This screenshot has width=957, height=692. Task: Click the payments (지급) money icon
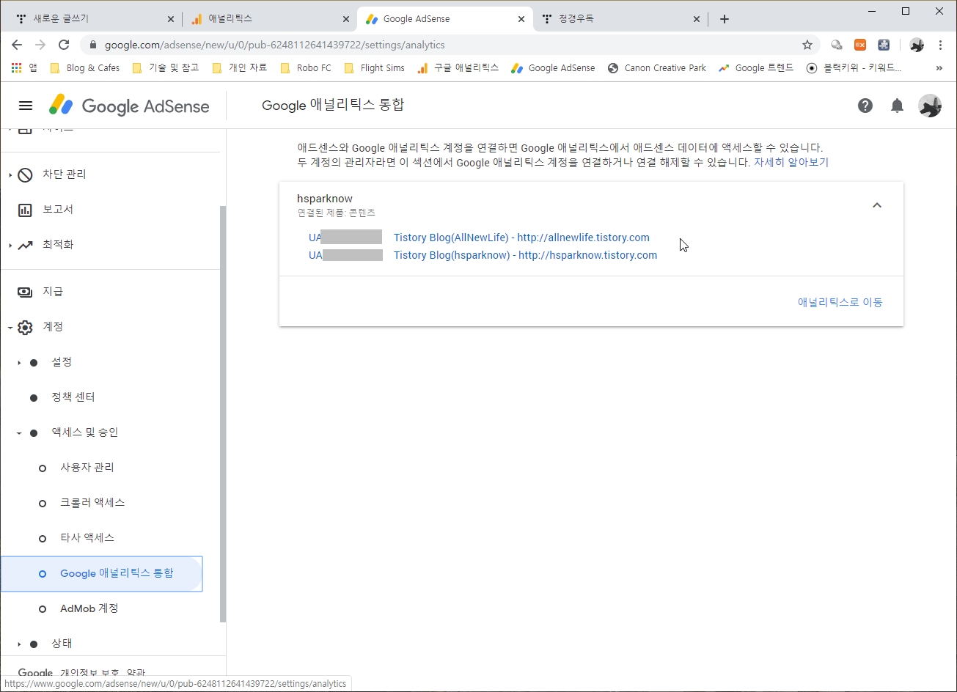click(x=25, y=292)
